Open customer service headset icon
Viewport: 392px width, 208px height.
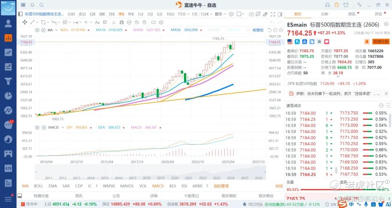(327, 5)
